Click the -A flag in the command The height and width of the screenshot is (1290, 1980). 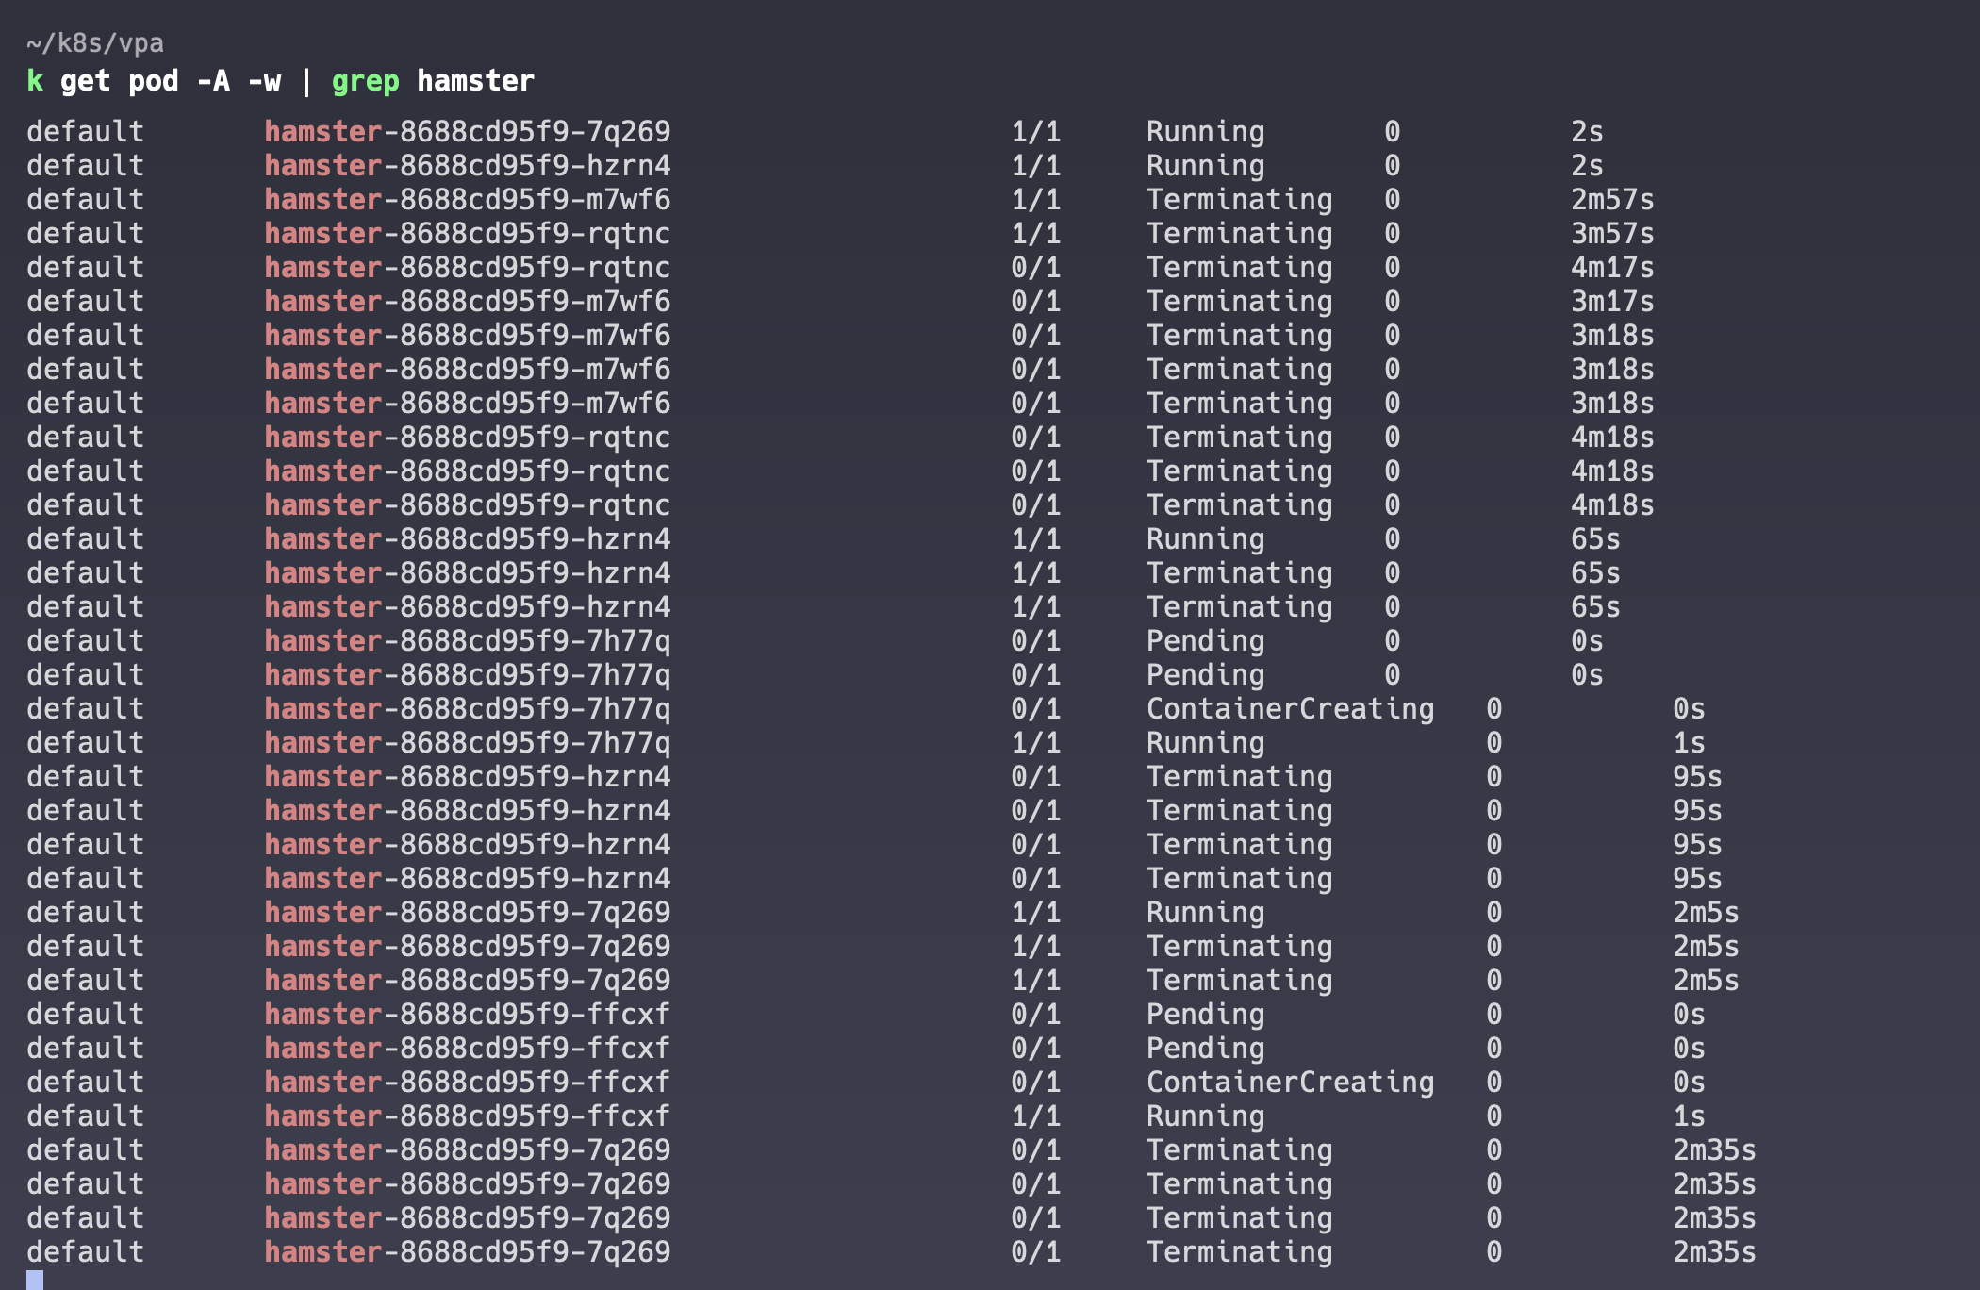213,81
